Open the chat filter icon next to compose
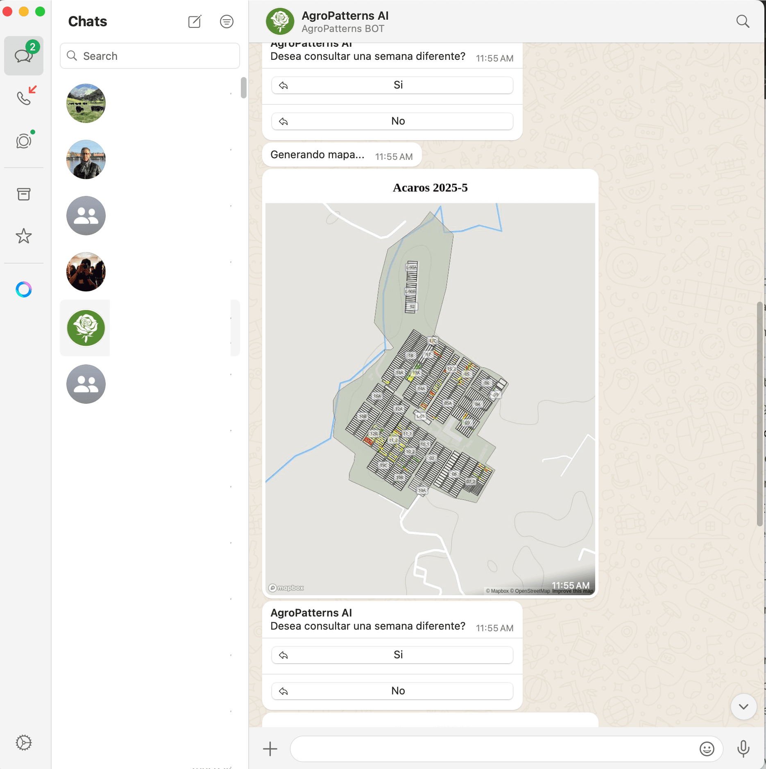 [227, 21]
